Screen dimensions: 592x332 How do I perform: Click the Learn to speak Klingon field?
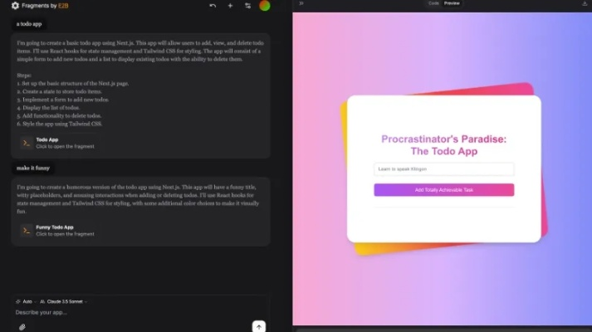tap(443, 169)
